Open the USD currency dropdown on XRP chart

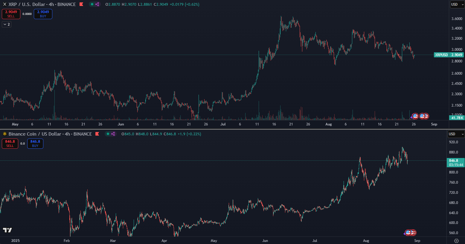click(x=457, y=4)
